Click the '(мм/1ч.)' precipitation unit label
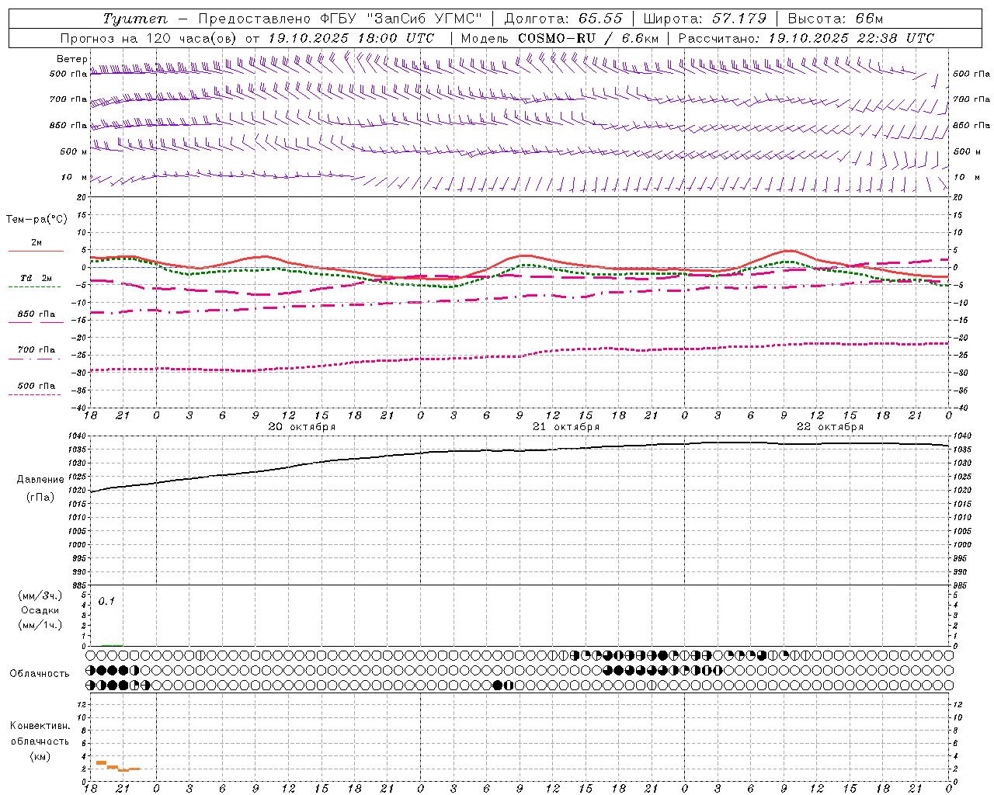 pyautogui.click(x=40, y=625)
